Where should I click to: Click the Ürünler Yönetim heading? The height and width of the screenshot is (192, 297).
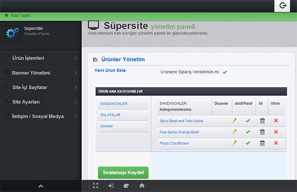pyautogui.click(x=123, y=59)
